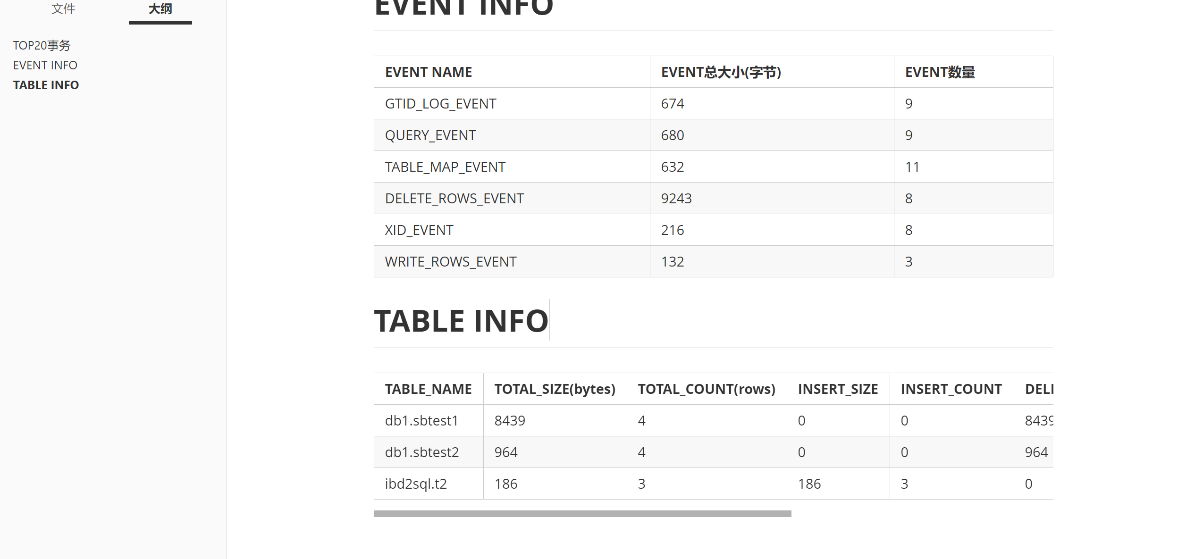This screenshot has width=1178, height=559.
Task: Open EVENT INFO outline entry
Action: (45, 65)
